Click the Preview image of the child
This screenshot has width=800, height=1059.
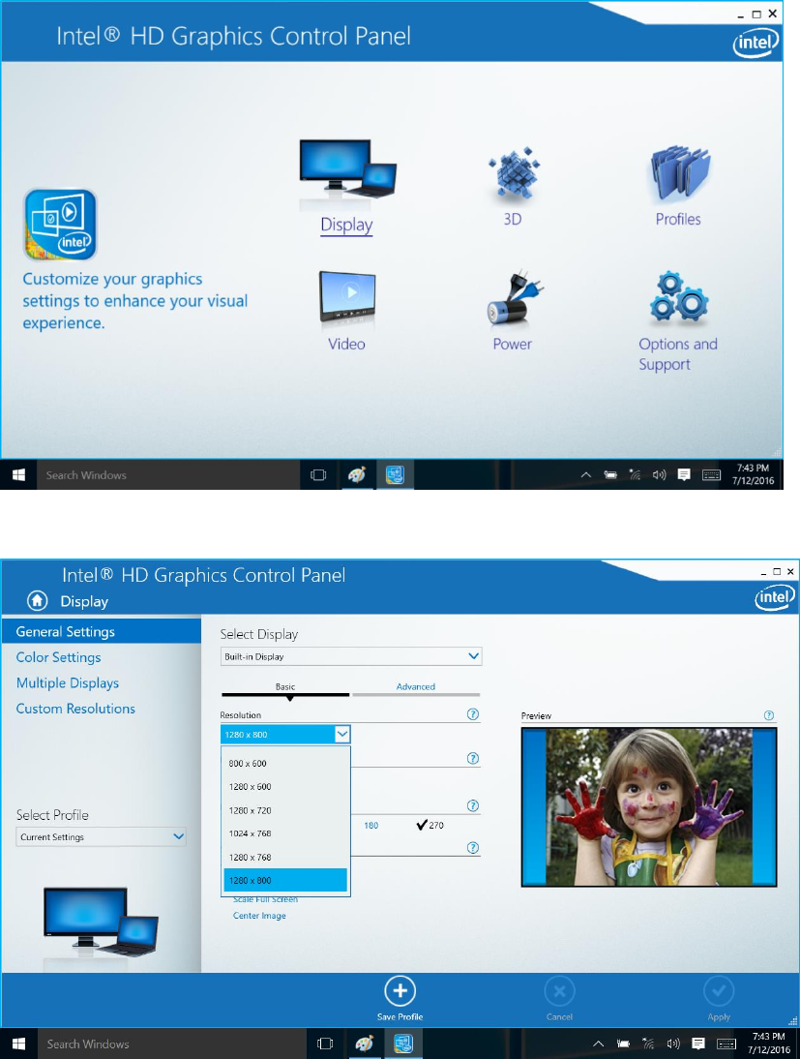[649, 806]
